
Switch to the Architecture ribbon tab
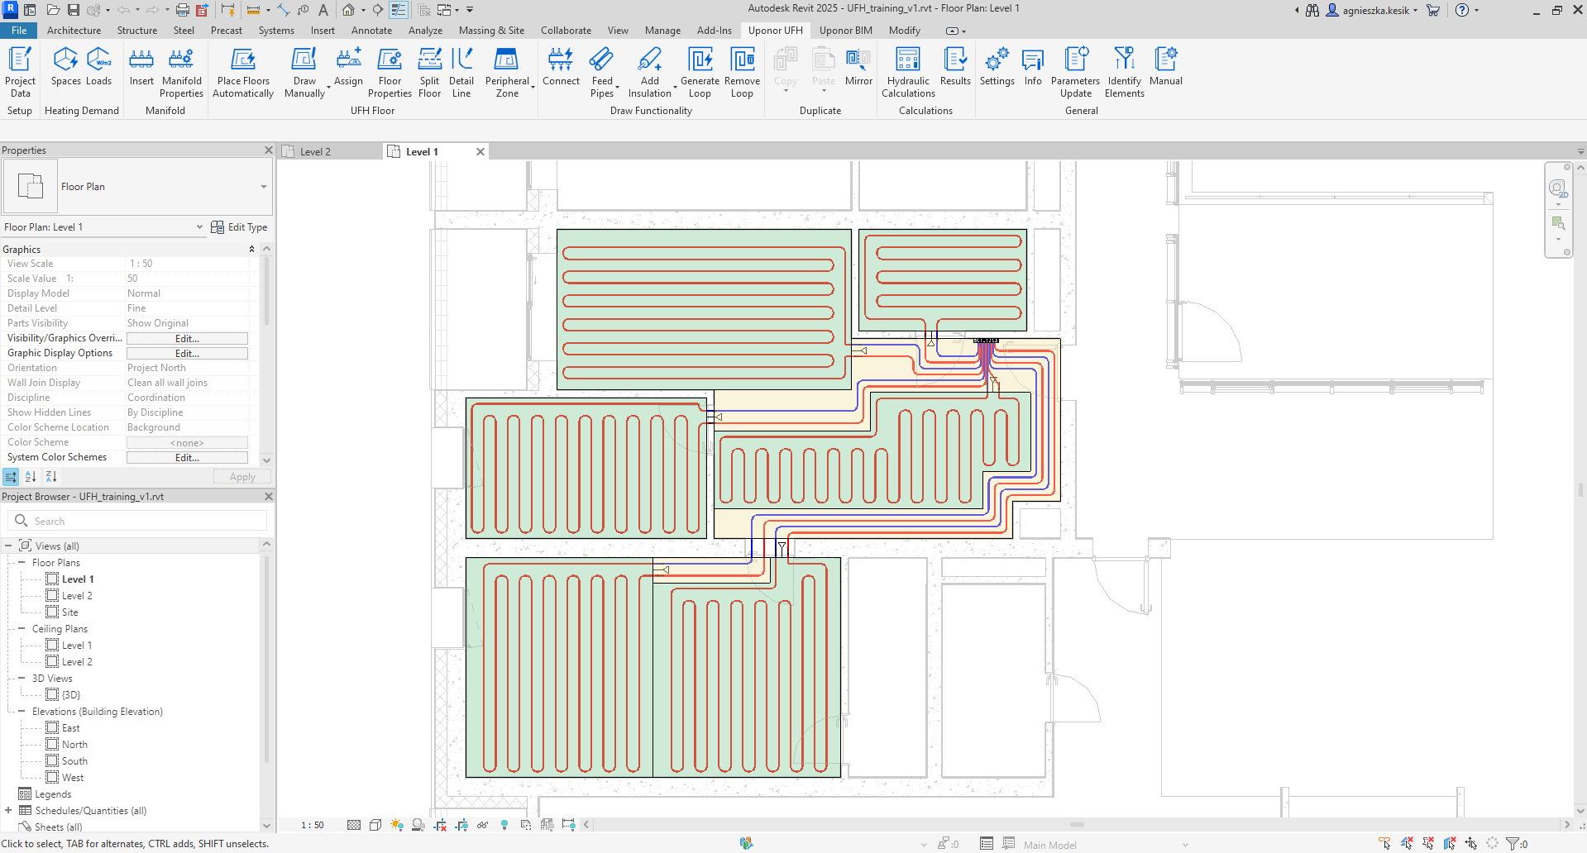[x=74, y=31]
